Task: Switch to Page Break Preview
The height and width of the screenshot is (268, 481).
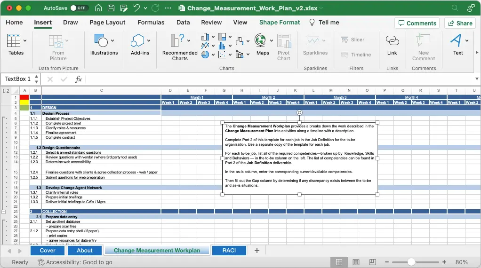Action: click(x=372, y=262)
